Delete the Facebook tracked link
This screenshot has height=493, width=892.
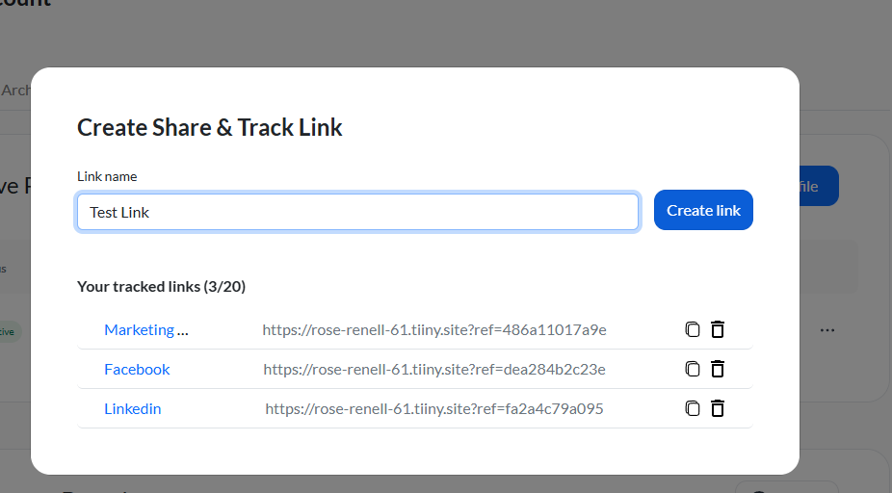718,369
